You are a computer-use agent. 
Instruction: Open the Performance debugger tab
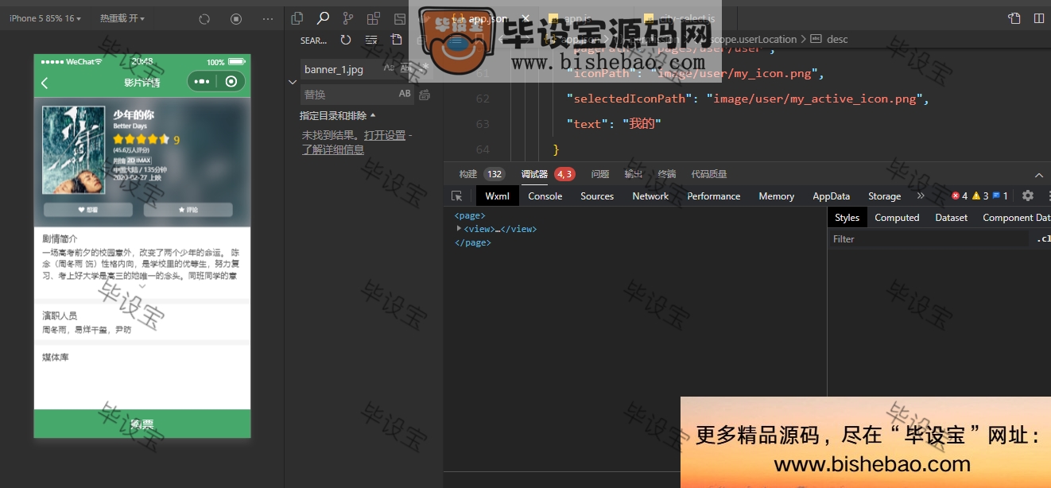point(714,196)
